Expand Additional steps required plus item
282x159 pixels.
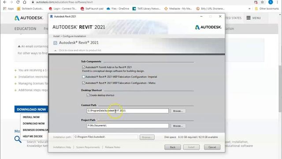[x=15, y=90]
